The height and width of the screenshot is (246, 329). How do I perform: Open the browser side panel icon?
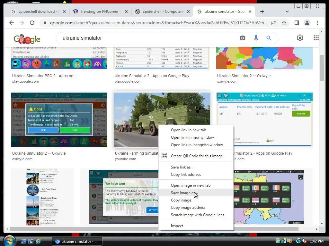297,23
